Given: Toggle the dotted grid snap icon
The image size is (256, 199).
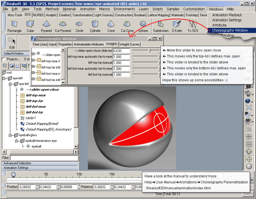Looking at the screenshot, I should [x=249, y=144].
